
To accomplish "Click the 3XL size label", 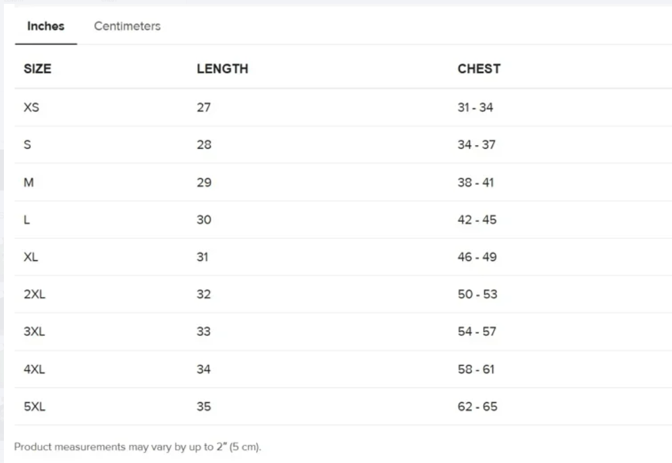I will 34,332.
